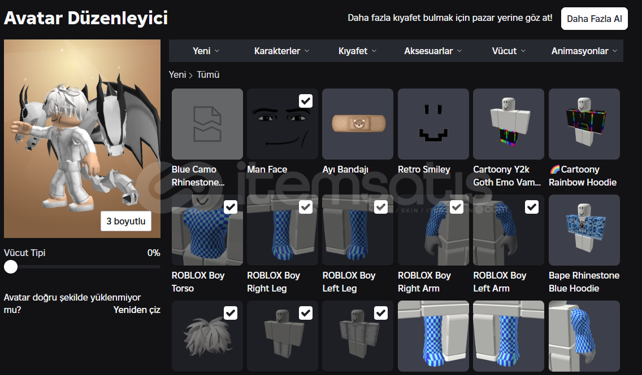
Task: Open the Bape Rhinestone Blue Hoodie name link
Action: (x=584, y=282)
